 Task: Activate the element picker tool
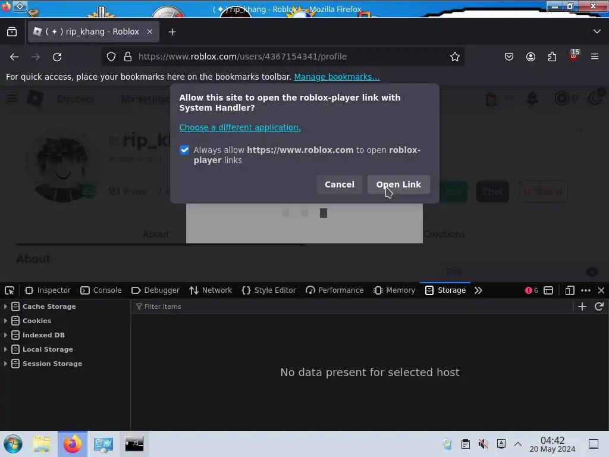click(10, 290)
